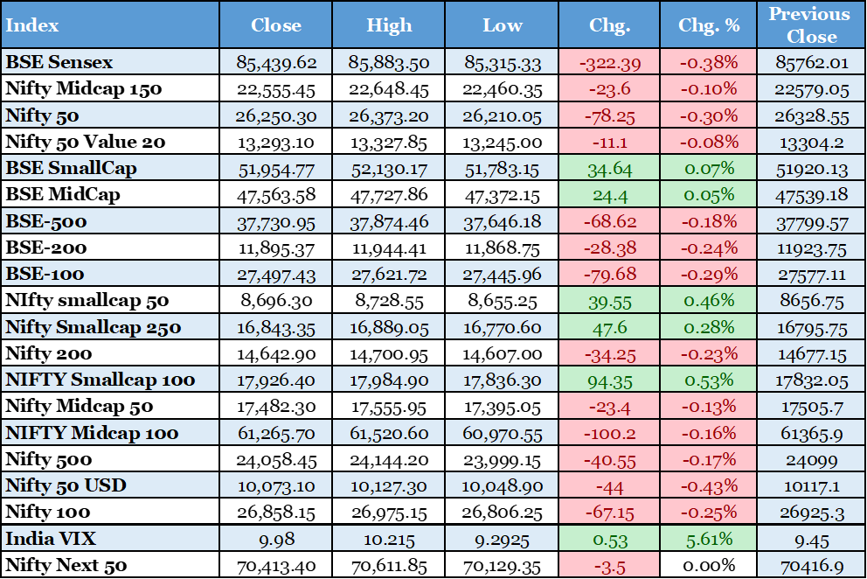
Task: Select the NIFTY Smallcap 100 label
Action: pos(101,380)
